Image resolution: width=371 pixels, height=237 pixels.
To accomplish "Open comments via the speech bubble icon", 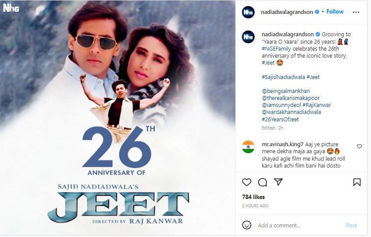I will pyautogui.click(x=262, y=182).
